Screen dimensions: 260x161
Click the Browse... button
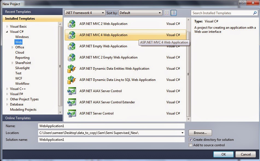(x=200, y=133)
